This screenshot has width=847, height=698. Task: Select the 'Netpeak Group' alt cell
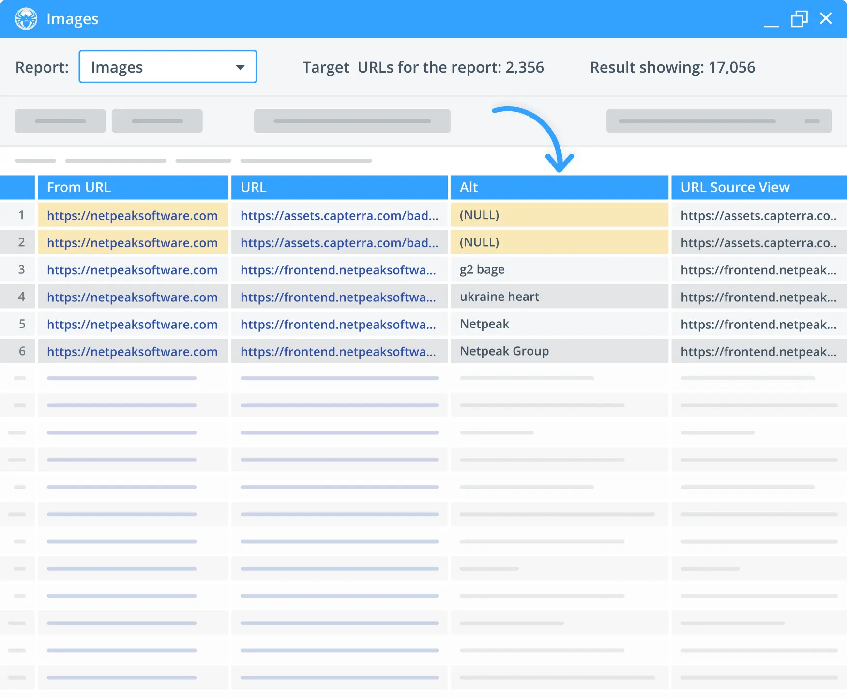[560, 351]
